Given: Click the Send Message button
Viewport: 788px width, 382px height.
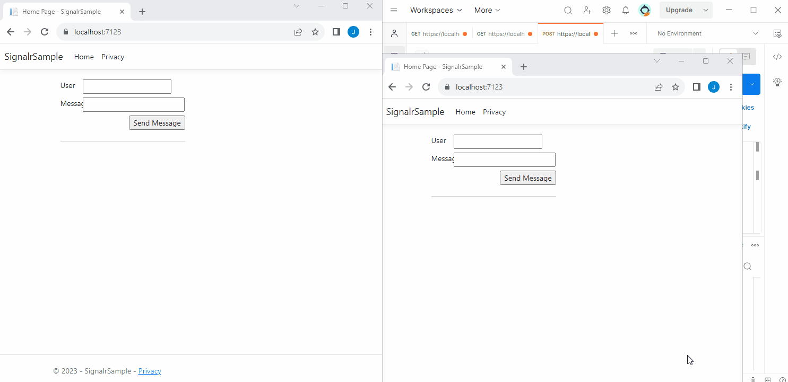Looking at the screenshot, I should click(527, 177).
